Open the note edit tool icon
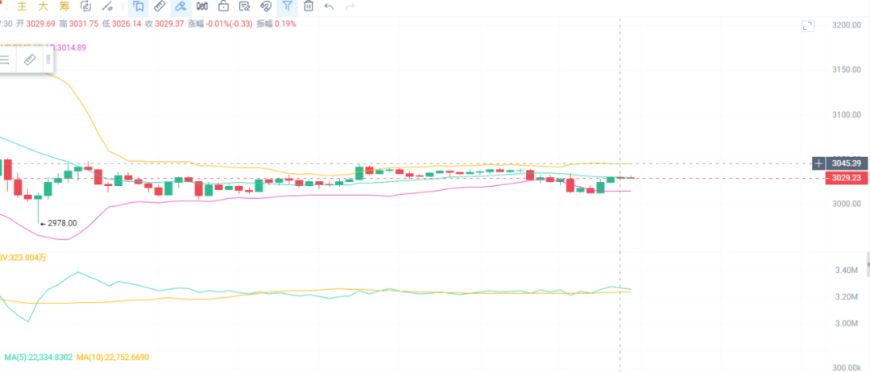The height and width of the screenshot is (372, 870). click(x=244, y=6)
